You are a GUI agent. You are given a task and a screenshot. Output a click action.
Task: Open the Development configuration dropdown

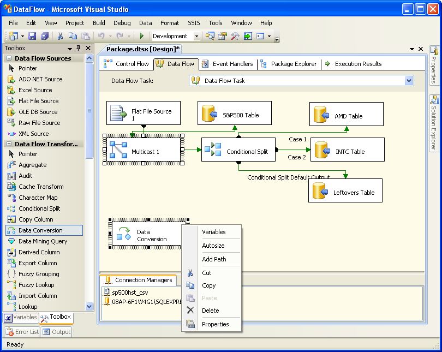coord(196,36)
